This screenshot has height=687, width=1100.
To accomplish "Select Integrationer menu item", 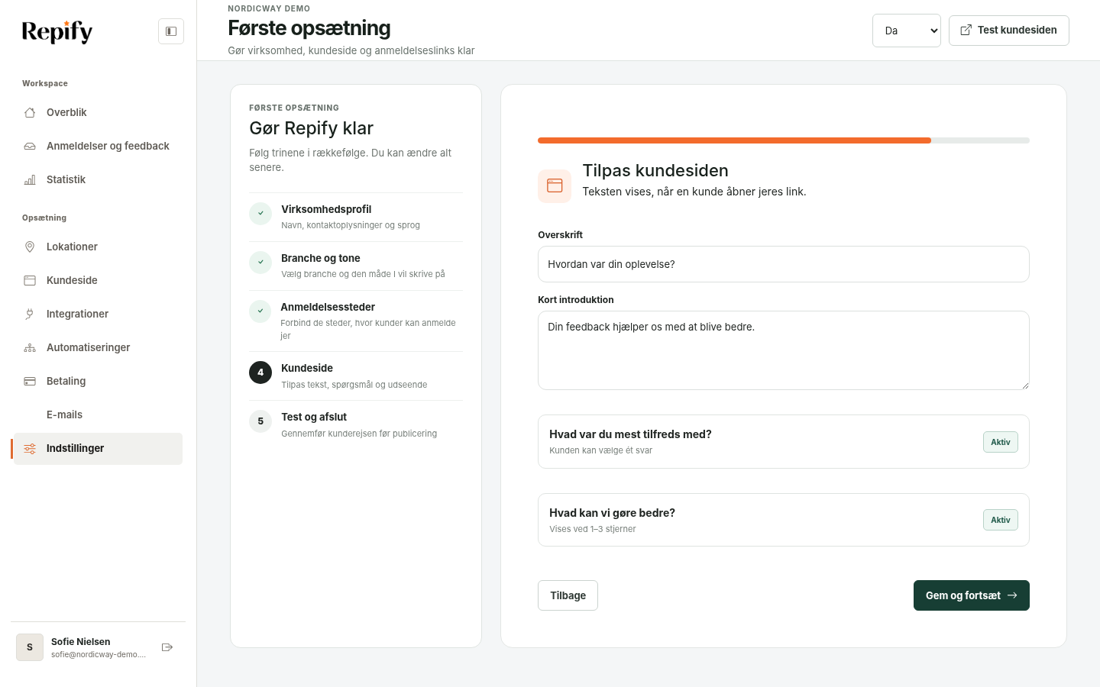I will tap(98, 314).
